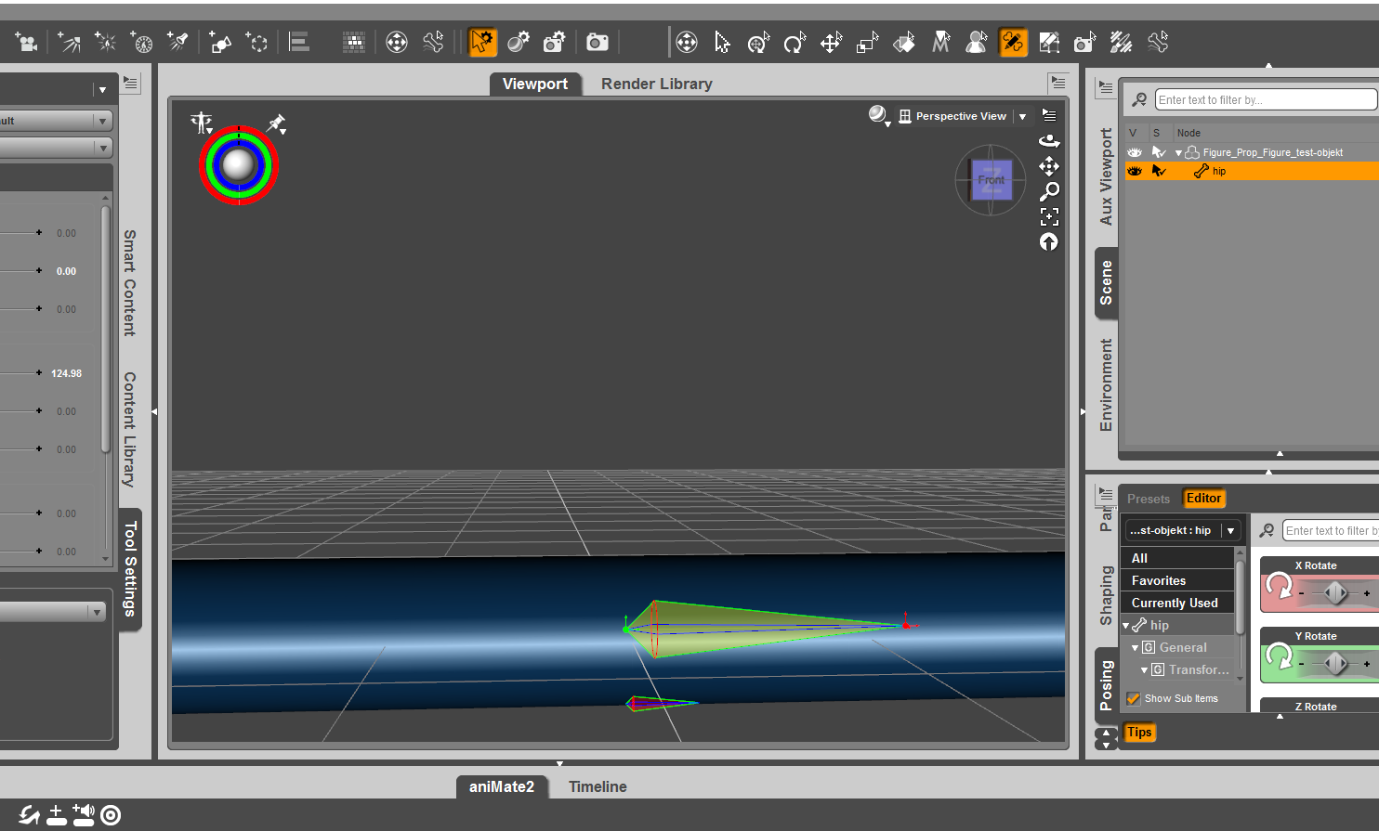Switch to the Presets page

click(1149, 499)
